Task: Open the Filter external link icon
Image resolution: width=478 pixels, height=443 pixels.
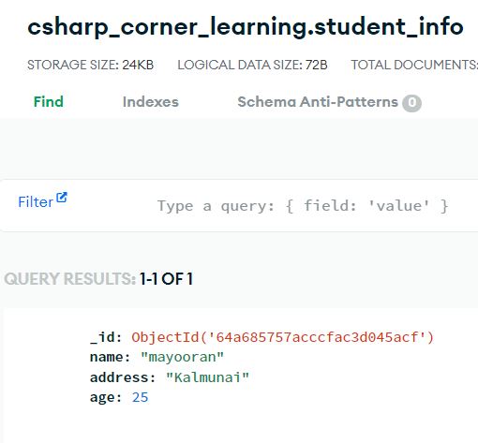Action: (x=62, y=198)
